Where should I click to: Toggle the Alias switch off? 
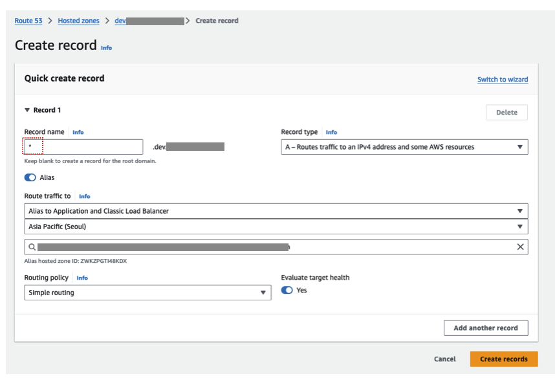(x=30, y=177)
